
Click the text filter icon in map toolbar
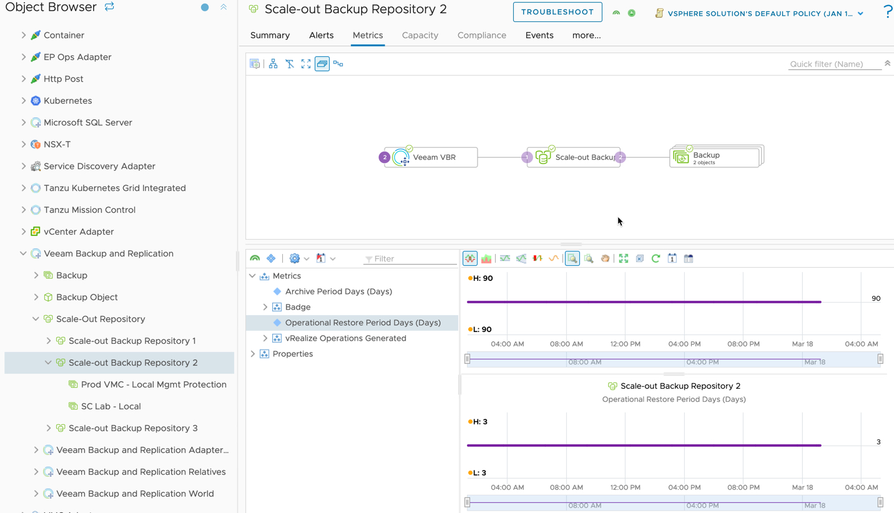(x=290, y=64)
